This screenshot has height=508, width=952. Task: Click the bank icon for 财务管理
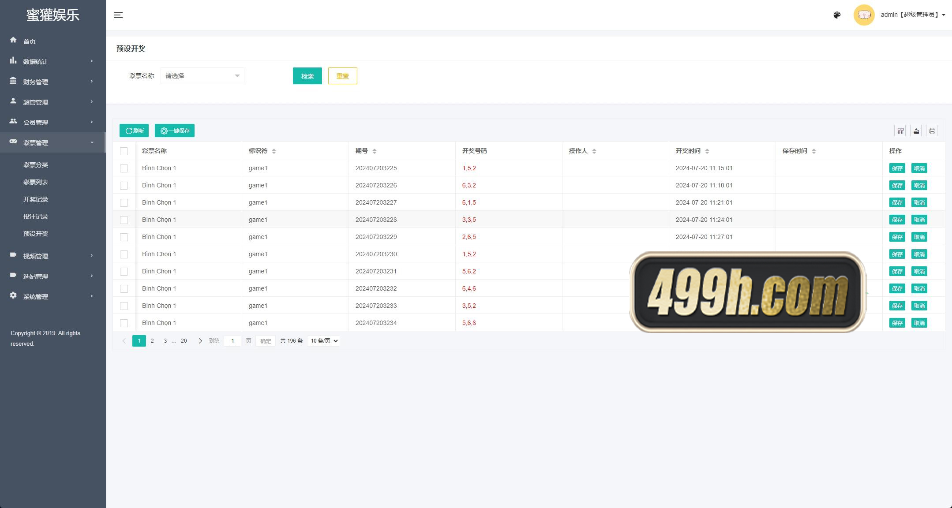(x=13, y=81)
